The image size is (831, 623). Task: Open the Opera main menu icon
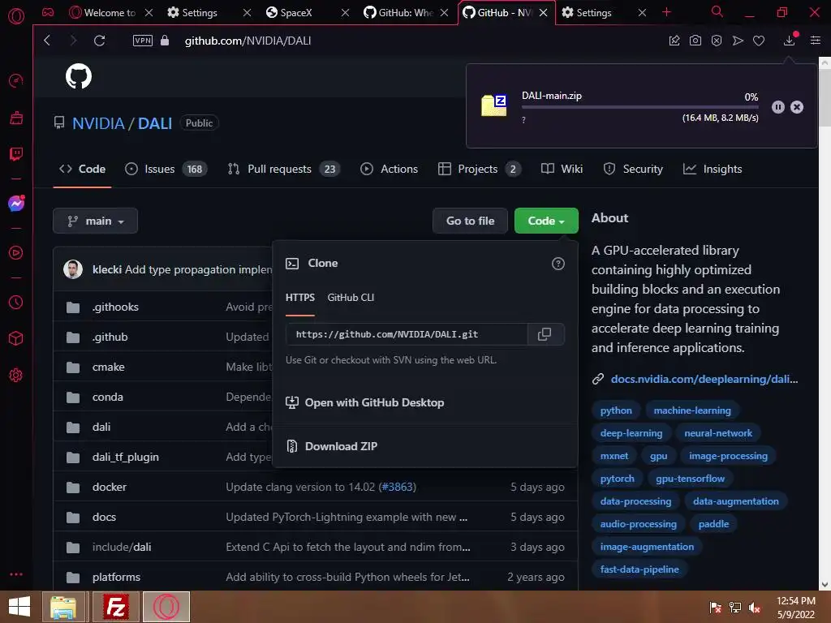[x=16, y=15]
